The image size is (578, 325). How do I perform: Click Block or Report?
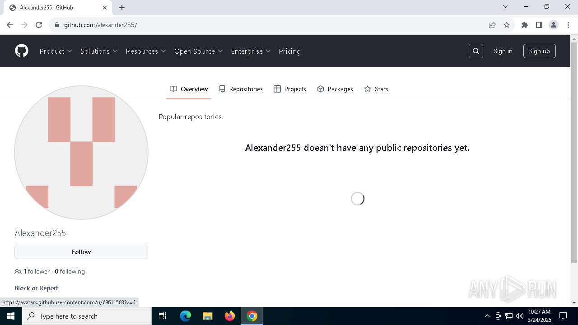36,288
